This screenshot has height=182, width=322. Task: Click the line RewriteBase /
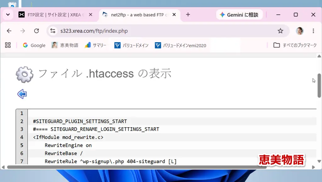coord(64,153)
